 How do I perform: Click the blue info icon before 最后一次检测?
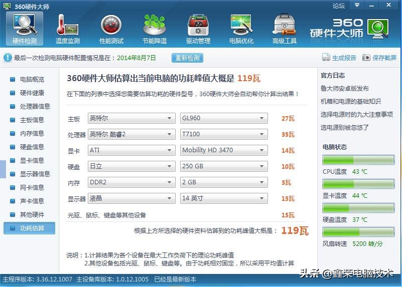click(x=8, y=58)
